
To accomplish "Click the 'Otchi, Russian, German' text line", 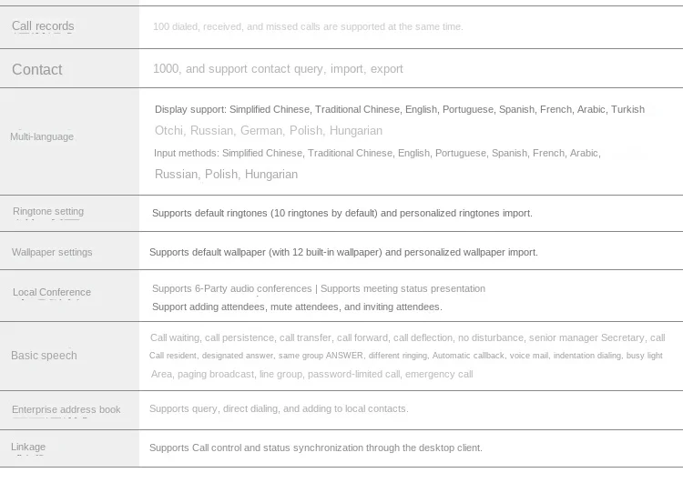I will 269,131.
